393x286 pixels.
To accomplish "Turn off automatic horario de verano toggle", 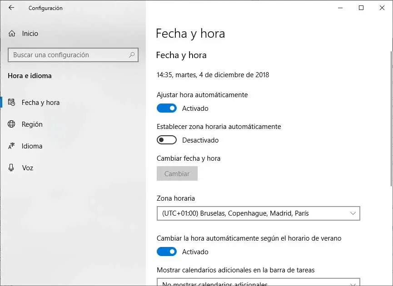I will click(x=167, y=252).
